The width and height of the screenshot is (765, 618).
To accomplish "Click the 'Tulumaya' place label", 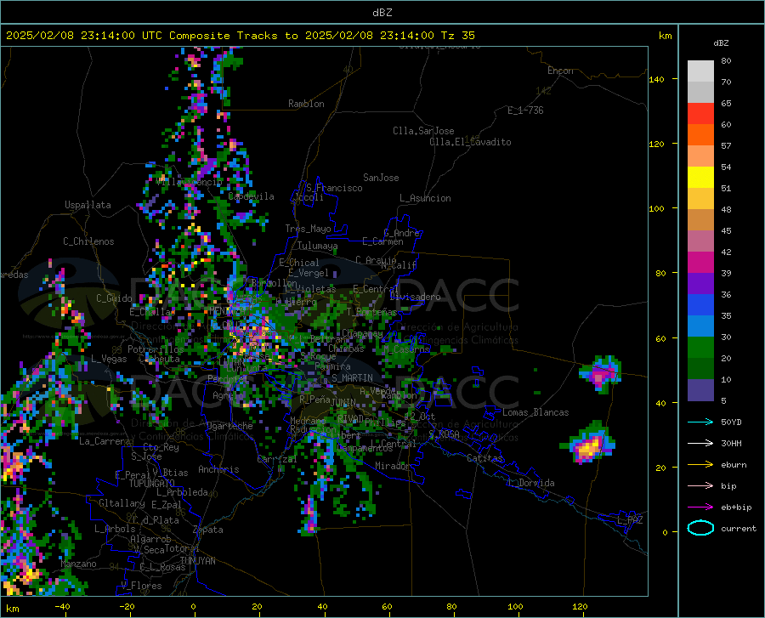I will click(317, 246).
